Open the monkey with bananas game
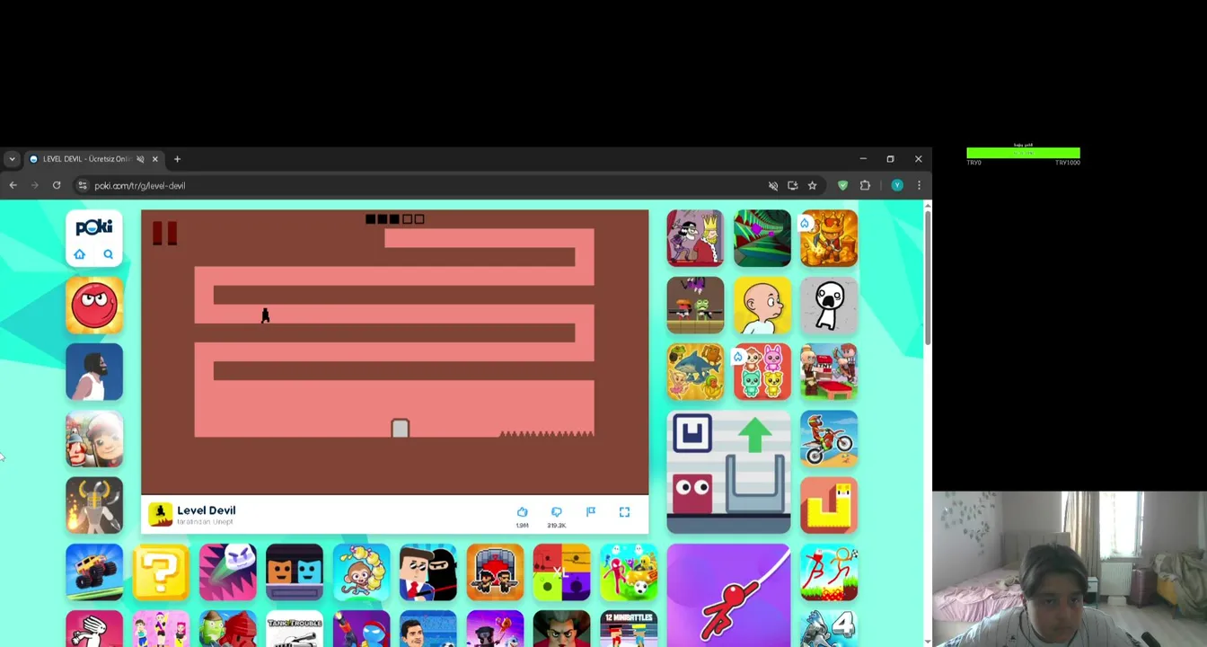The width and height of the screenshot is (1207, 647). point(361,572)
